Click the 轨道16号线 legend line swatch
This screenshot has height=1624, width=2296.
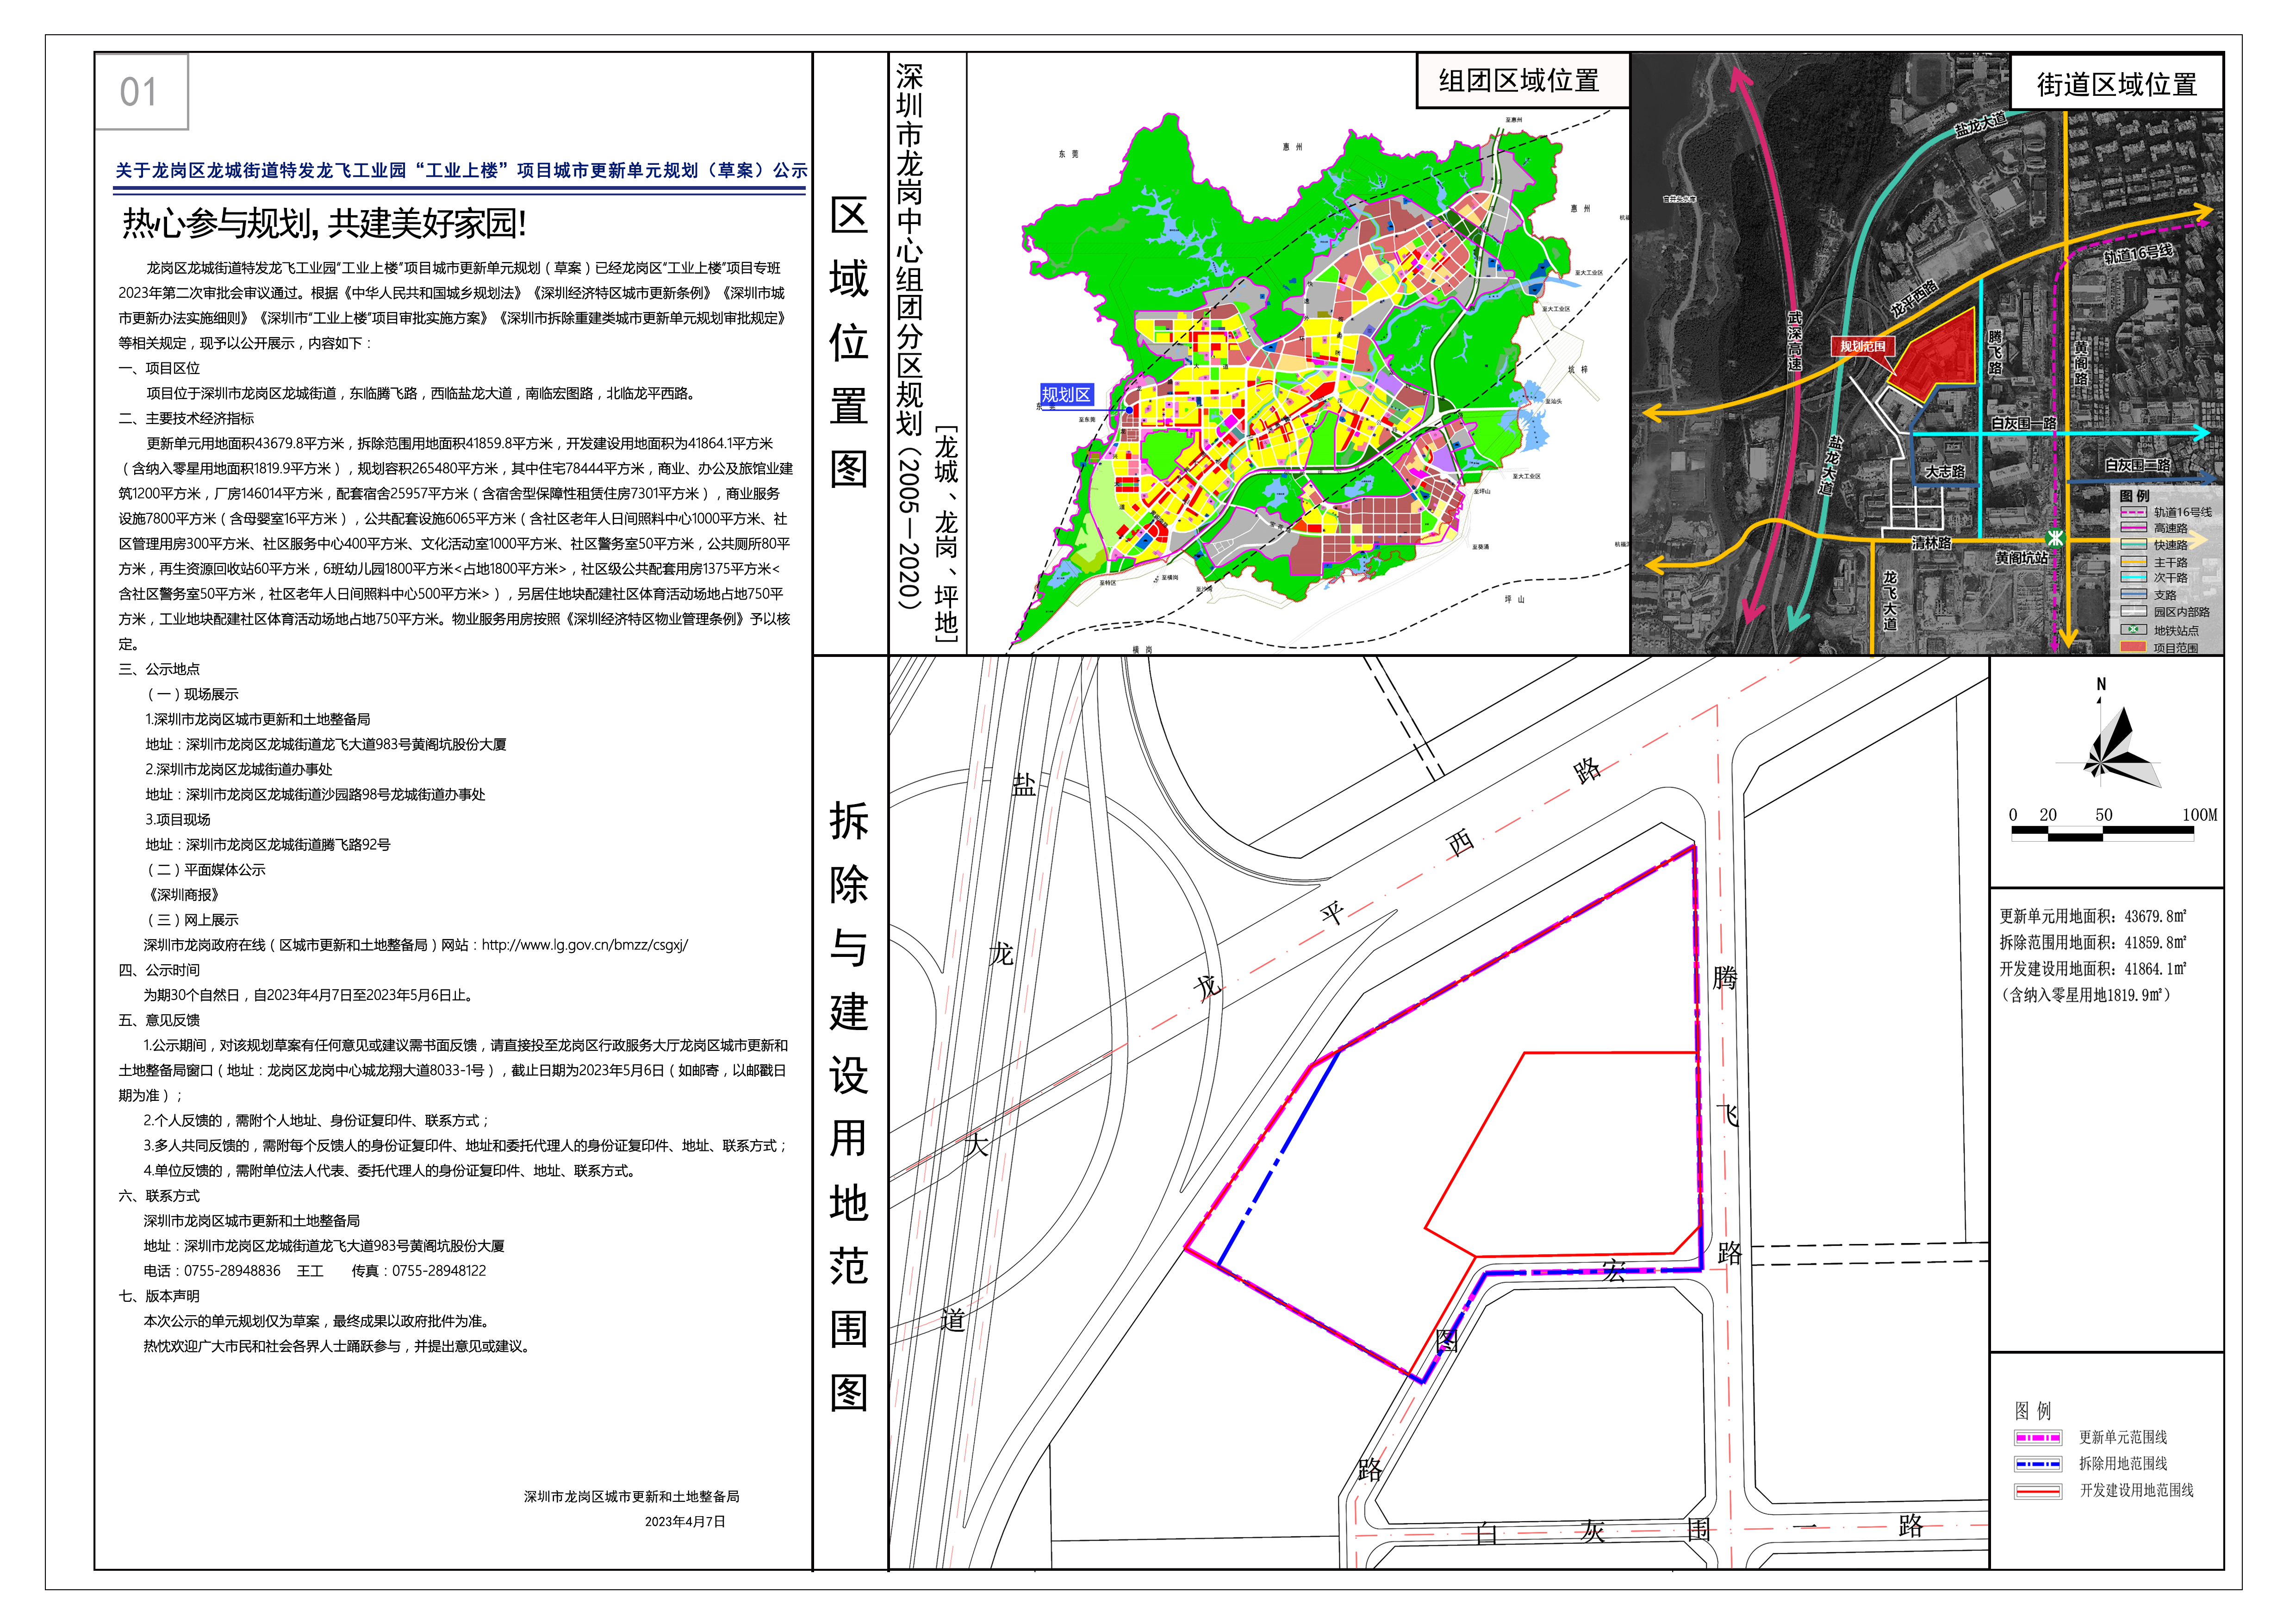pos(2135,512)
